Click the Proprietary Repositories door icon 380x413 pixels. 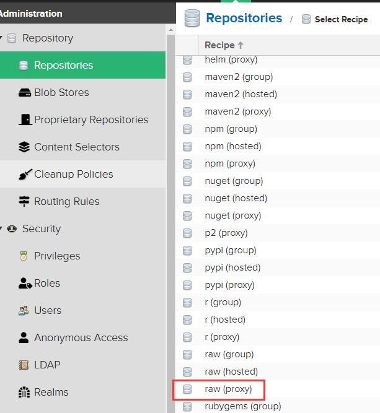tap(24, 120)
